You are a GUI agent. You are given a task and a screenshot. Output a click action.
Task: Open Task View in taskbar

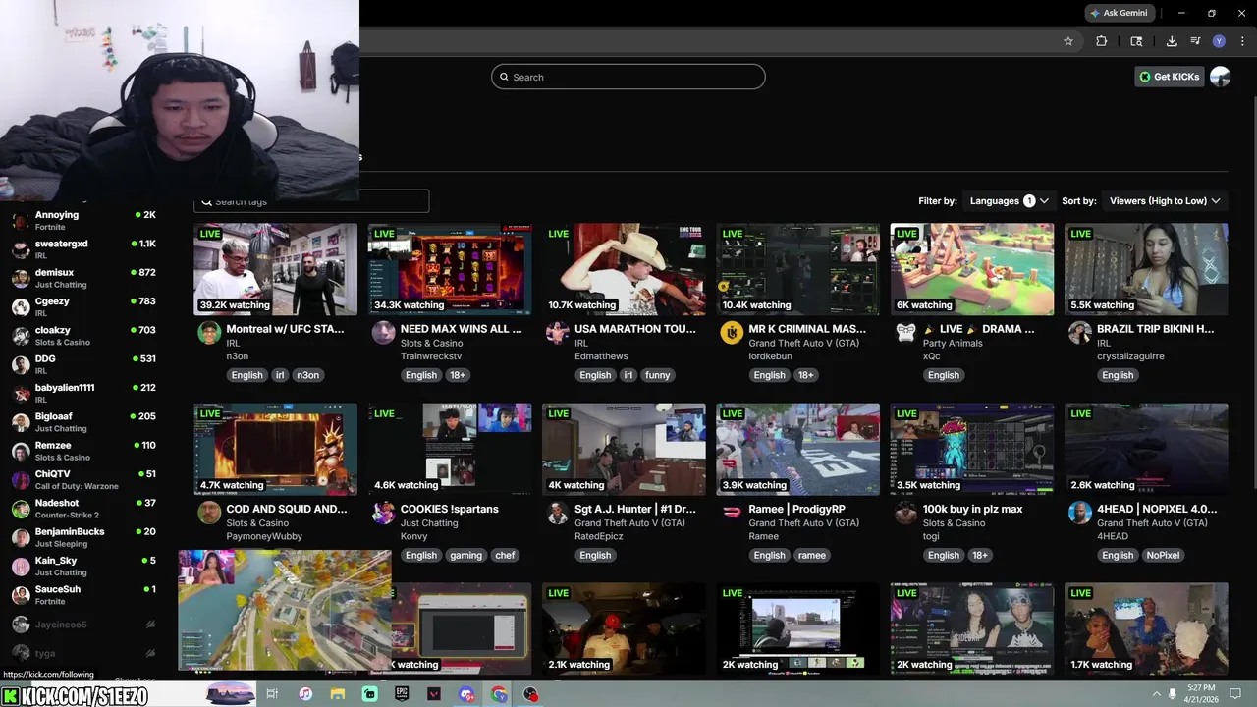[272, 694]
